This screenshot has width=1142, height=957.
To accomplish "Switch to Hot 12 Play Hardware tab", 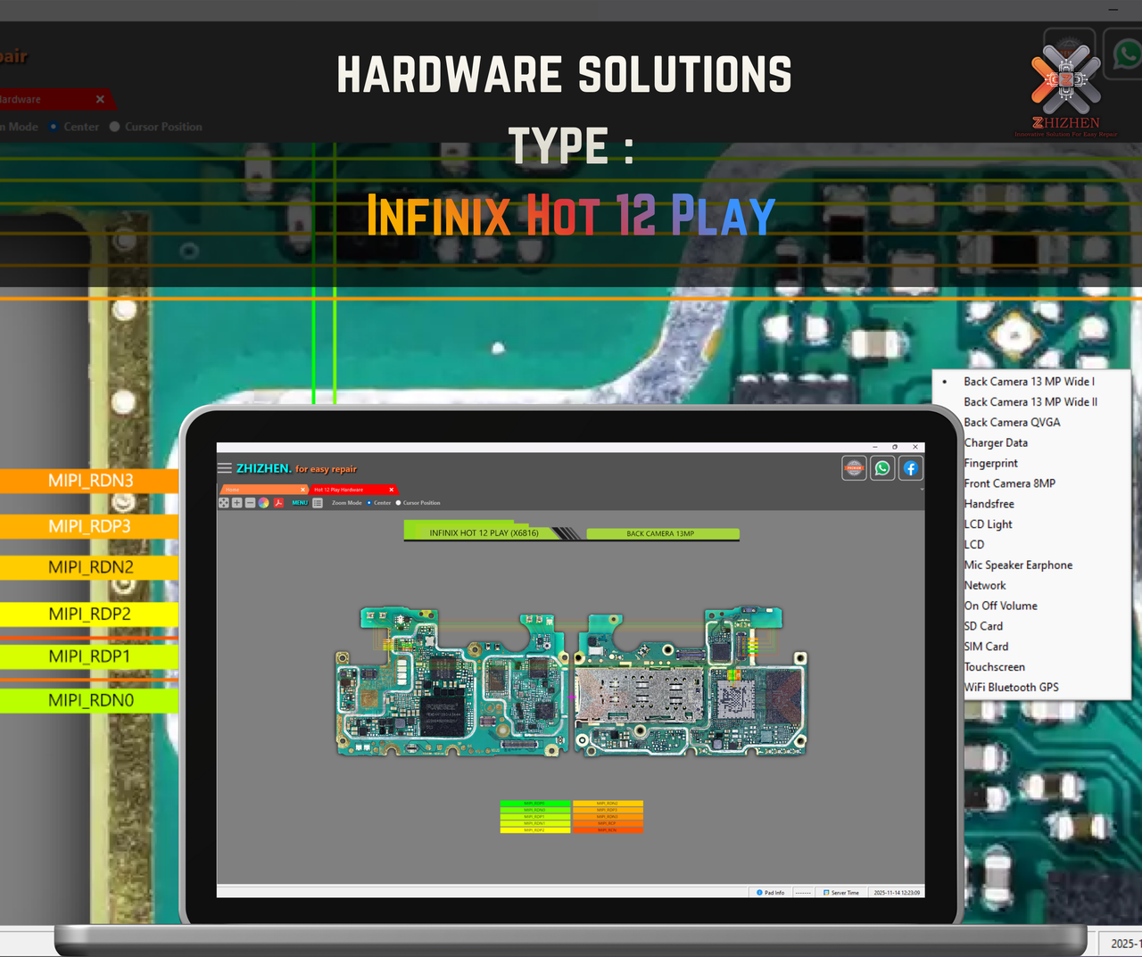I will click(353, 490).
